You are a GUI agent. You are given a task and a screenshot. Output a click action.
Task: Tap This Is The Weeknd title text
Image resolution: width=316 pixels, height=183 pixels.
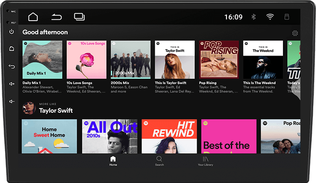[260, 83]
